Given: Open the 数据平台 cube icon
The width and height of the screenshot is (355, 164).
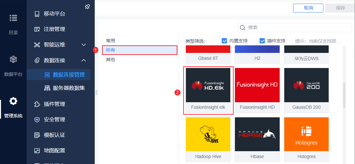Looking at the screenshot, I should [x=13, y=59].
